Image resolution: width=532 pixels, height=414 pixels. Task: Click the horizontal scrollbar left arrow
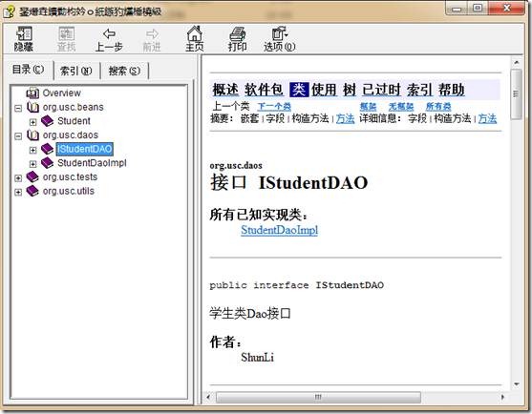(x=208, y=397)
